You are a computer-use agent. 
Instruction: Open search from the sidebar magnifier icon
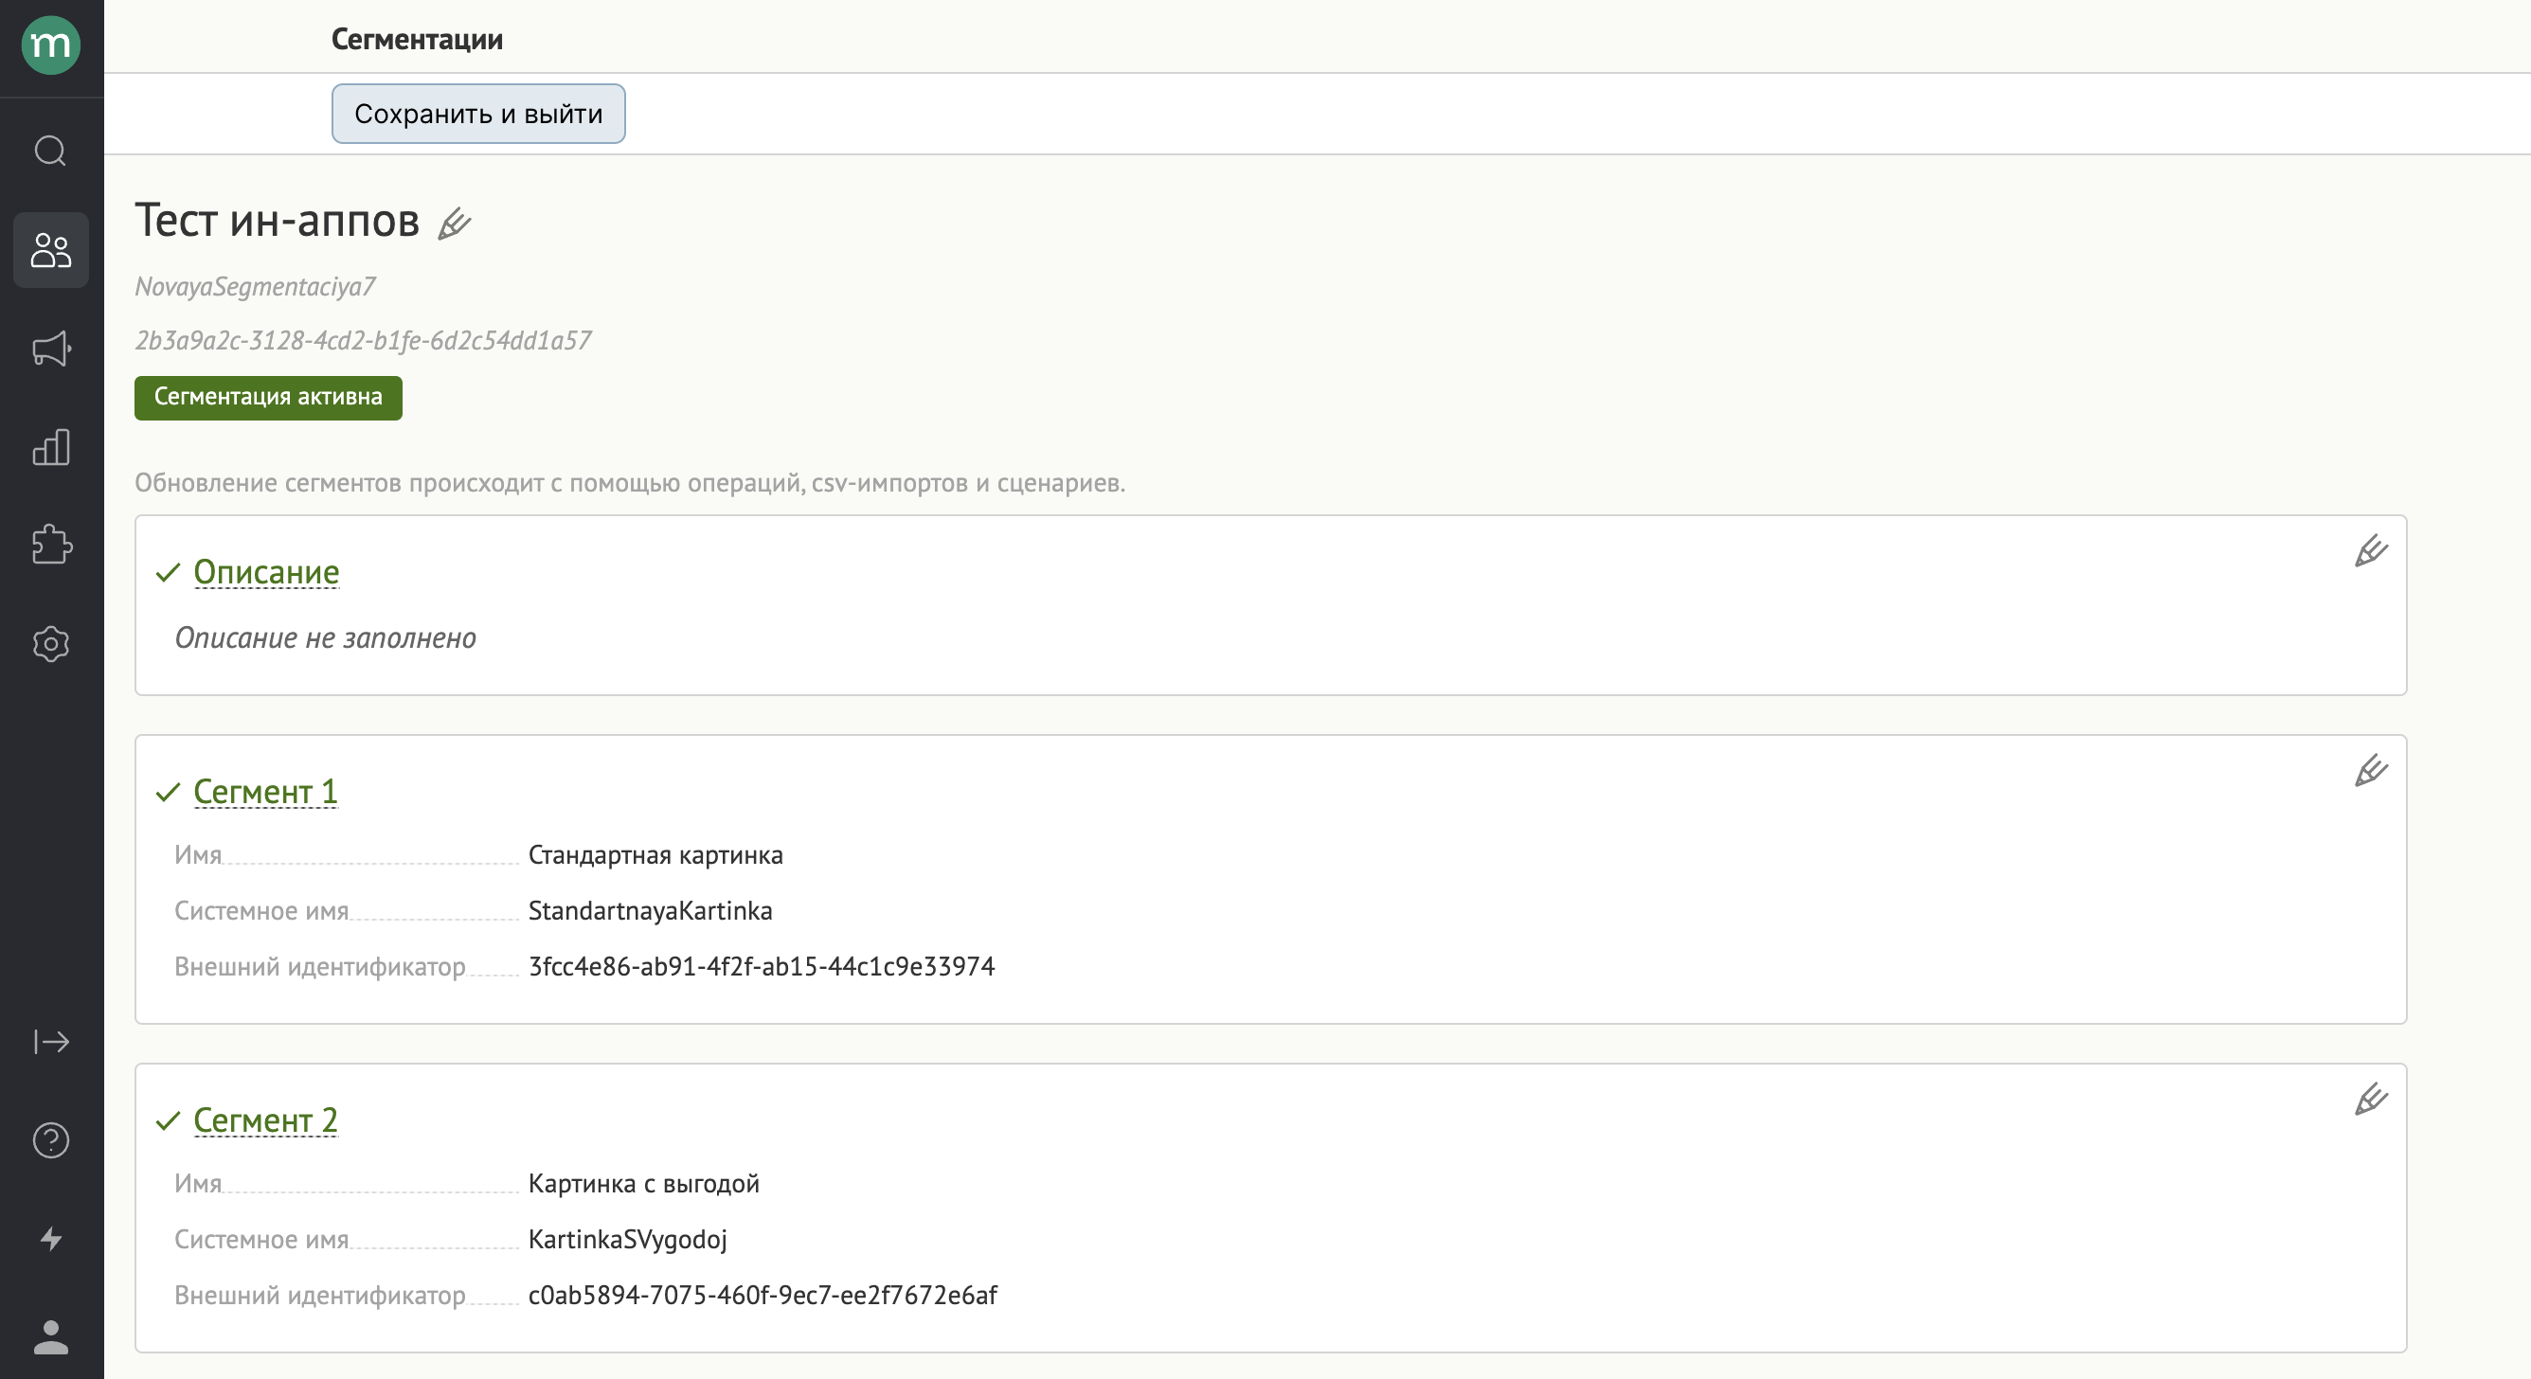coord(51,152)
